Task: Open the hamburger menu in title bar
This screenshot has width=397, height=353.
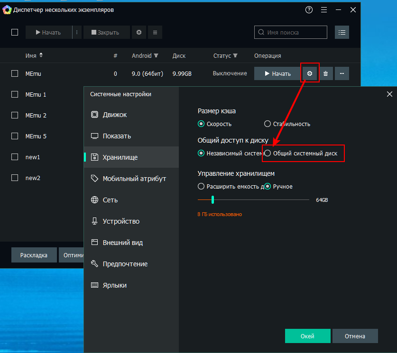Action: click(324, 9)
